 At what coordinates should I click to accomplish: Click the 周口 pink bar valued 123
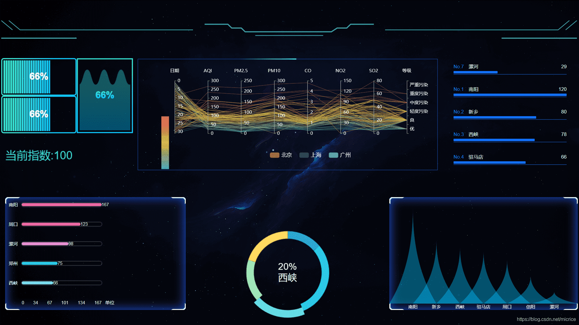(51, 224)
